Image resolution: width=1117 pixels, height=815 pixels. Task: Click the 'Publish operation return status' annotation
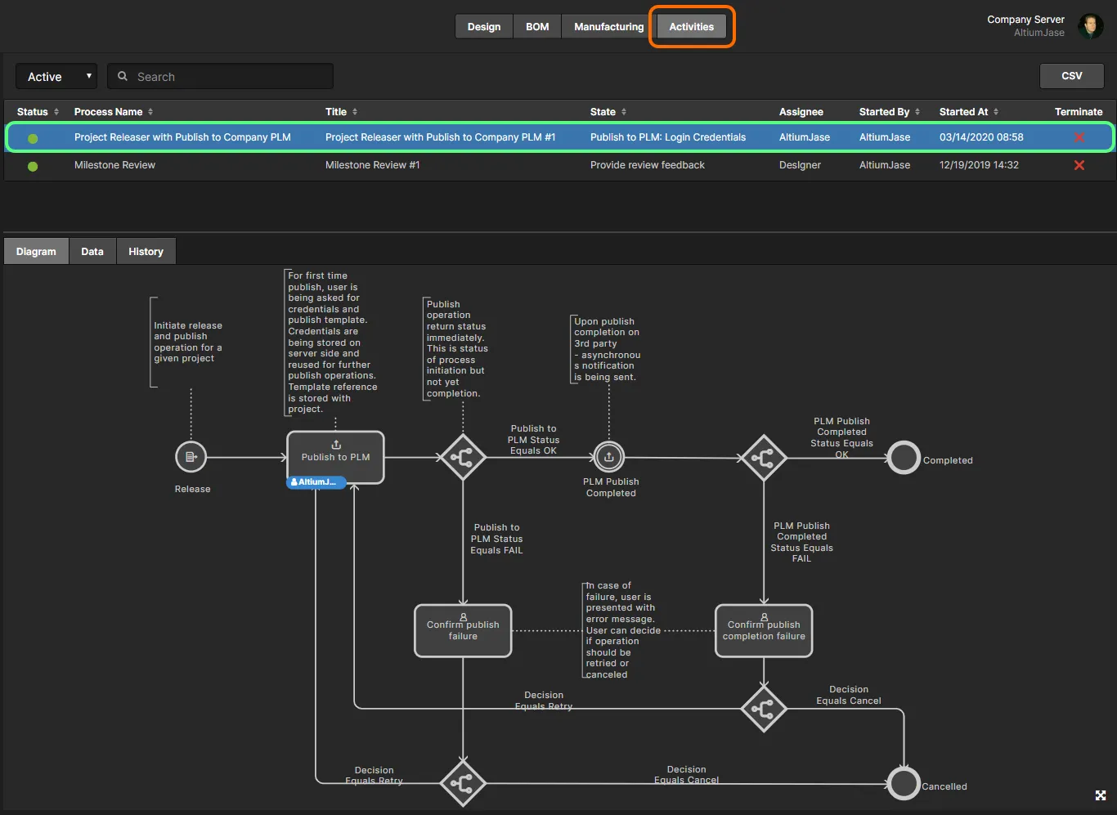456,348
